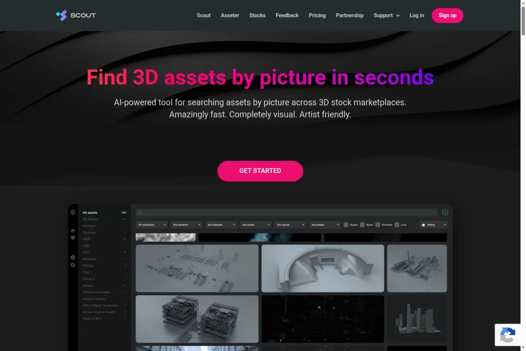Click the page vertical scrollbar thumb
Screen dimensions: 526x351
[523, 20]
